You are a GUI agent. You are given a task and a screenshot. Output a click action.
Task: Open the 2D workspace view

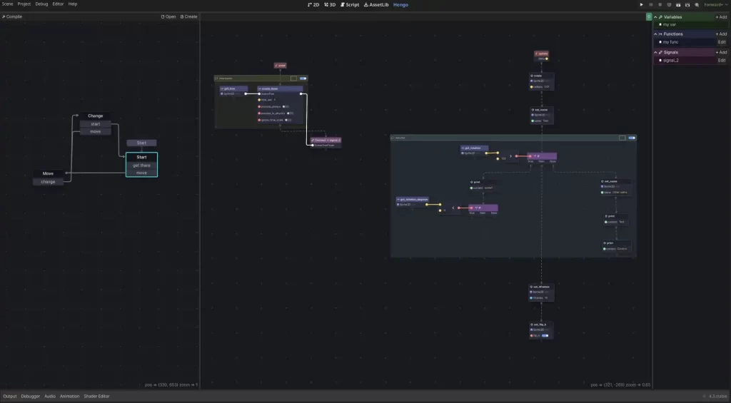(x=313, y=4)
